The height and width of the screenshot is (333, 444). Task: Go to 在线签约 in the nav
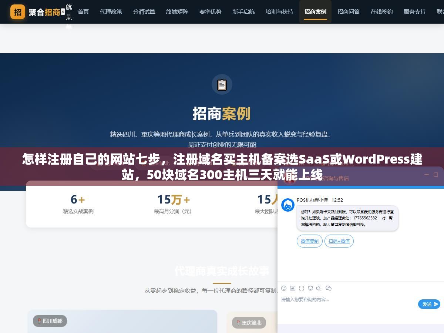tap(381, 12)
